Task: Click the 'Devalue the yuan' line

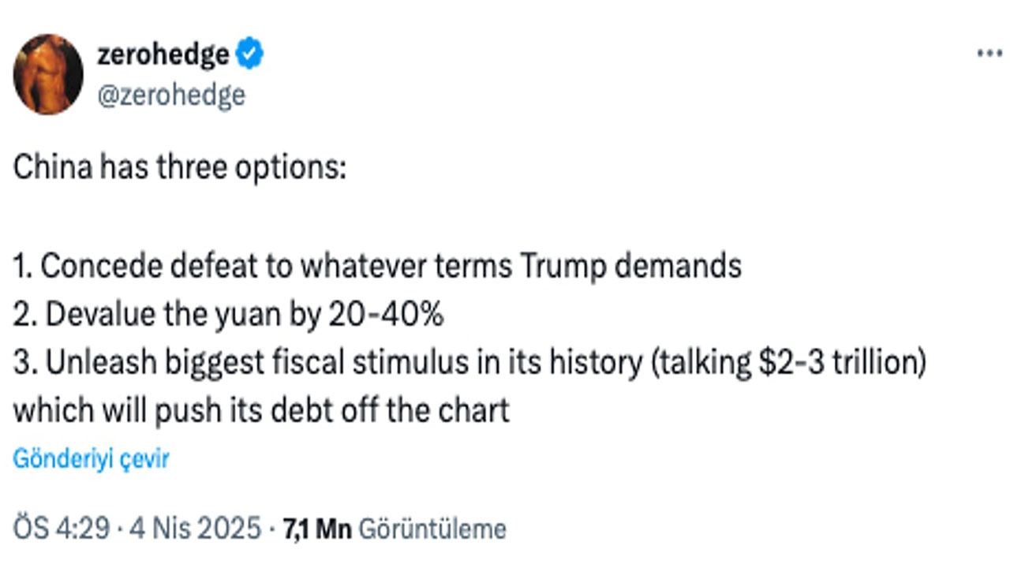Action: point(228,315)
